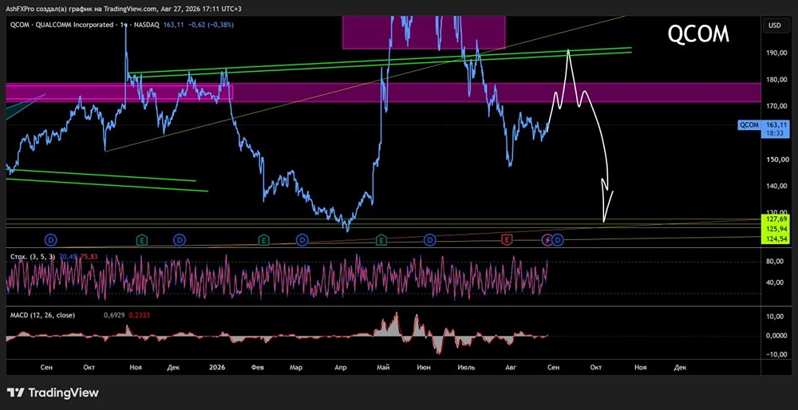Click the TradingView logo

coord(53,392)
